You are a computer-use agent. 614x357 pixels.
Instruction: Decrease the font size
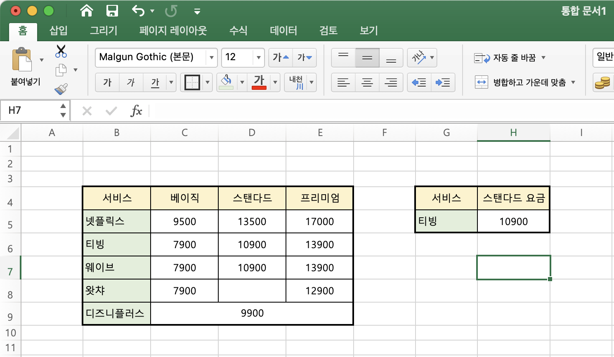click(305, 58)
